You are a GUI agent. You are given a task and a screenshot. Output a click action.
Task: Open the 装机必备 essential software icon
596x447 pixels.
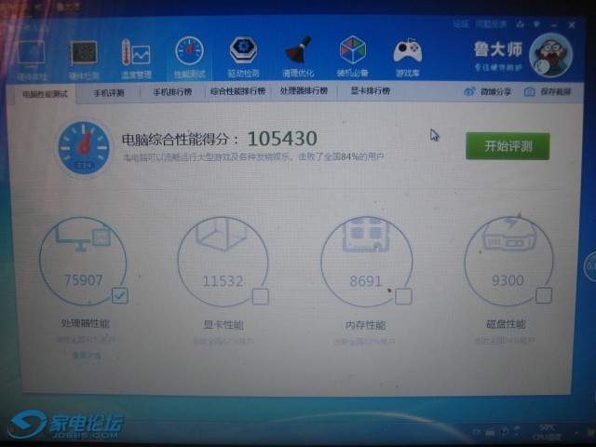click(x=352, y=56)
